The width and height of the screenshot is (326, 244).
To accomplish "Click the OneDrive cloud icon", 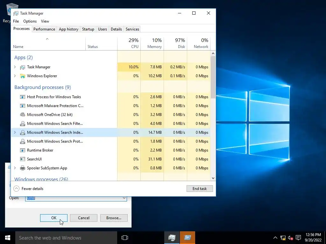I will 23,114.
